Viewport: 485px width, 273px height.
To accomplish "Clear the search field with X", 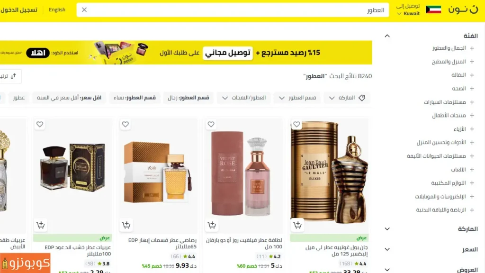I will 84,10.
